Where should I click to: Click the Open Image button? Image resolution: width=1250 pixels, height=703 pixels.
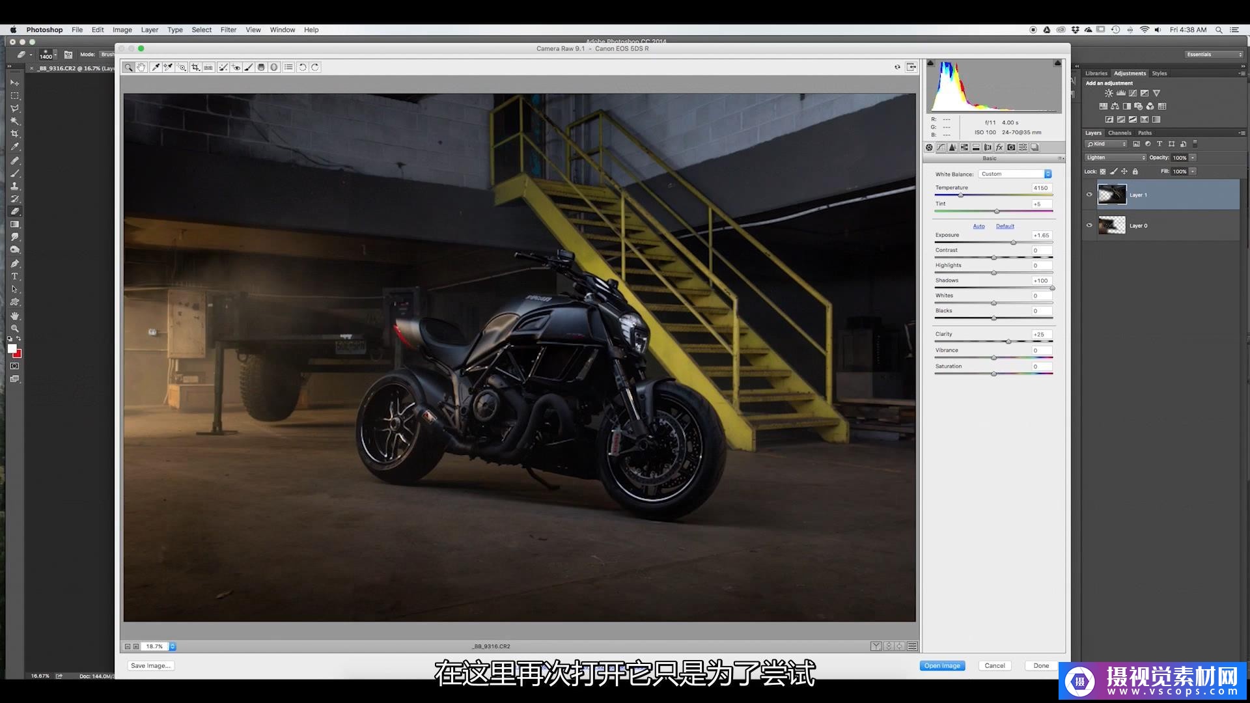click(x=941, y=665)
